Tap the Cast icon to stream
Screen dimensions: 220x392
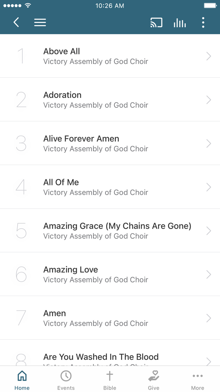pyautogui.click(x=156, y=22)
